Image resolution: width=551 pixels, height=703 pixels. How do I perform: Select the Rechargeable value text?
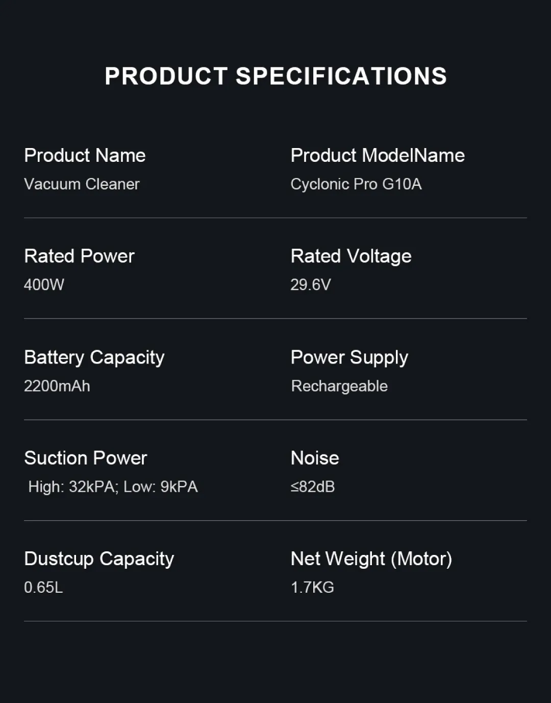click(x=339, y=385)
